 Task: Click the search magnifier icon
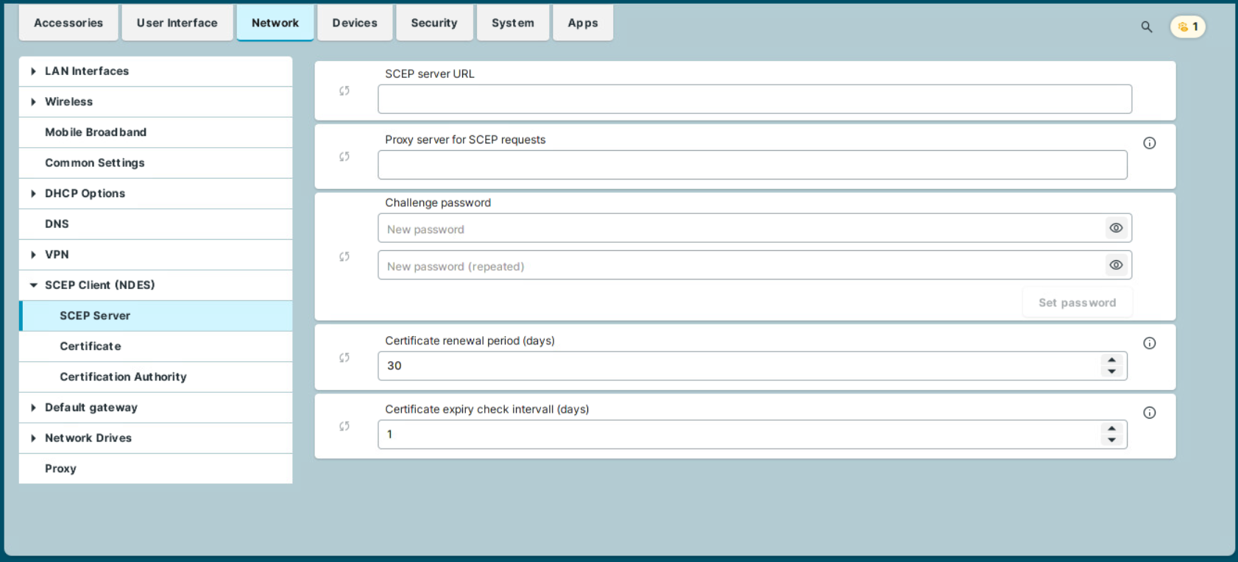[1146, 27]
